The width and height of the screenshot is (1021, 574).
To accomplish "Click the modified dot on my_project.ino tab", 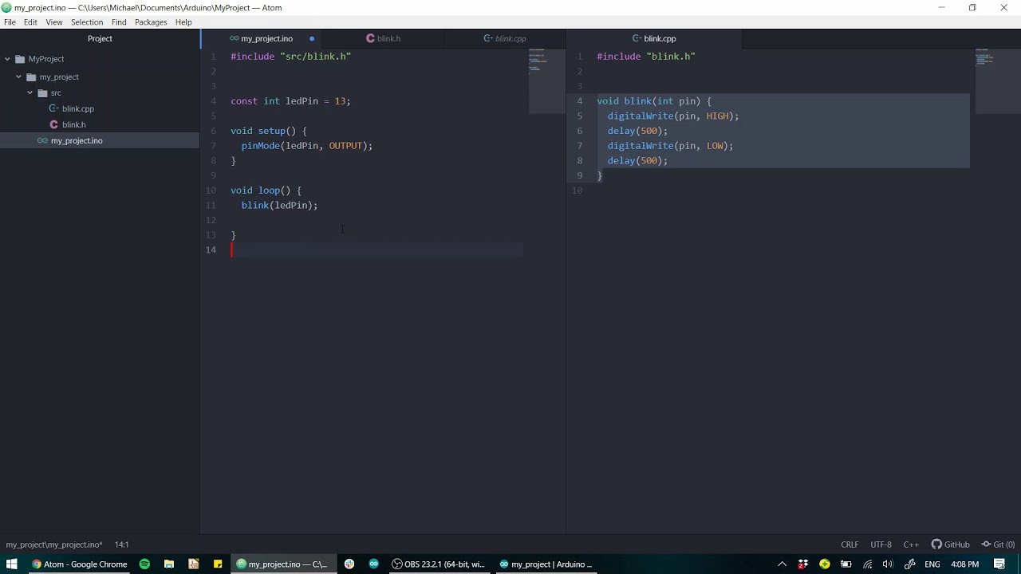I will (312, 38).
